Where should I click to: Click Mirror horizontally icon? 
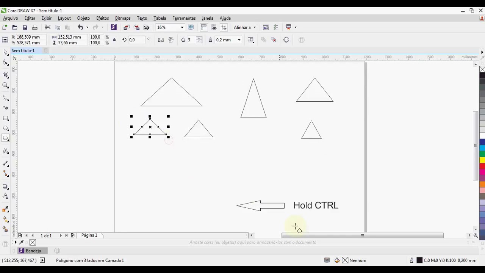[161, 40]
